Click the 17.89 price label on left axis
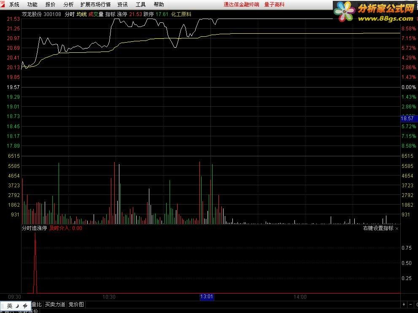 click(13, 146)
